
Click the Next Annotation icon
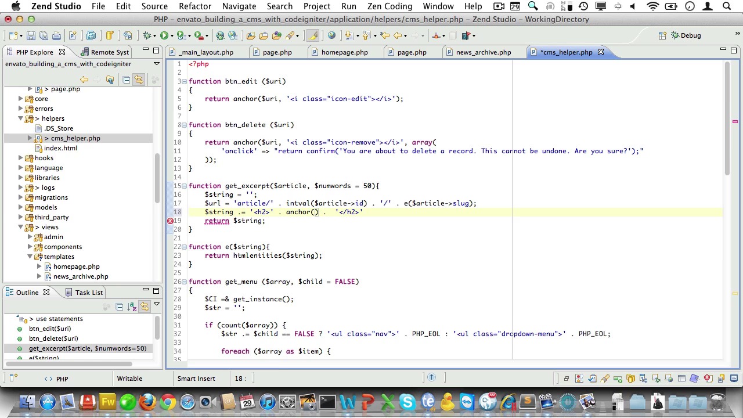(348, 36)
